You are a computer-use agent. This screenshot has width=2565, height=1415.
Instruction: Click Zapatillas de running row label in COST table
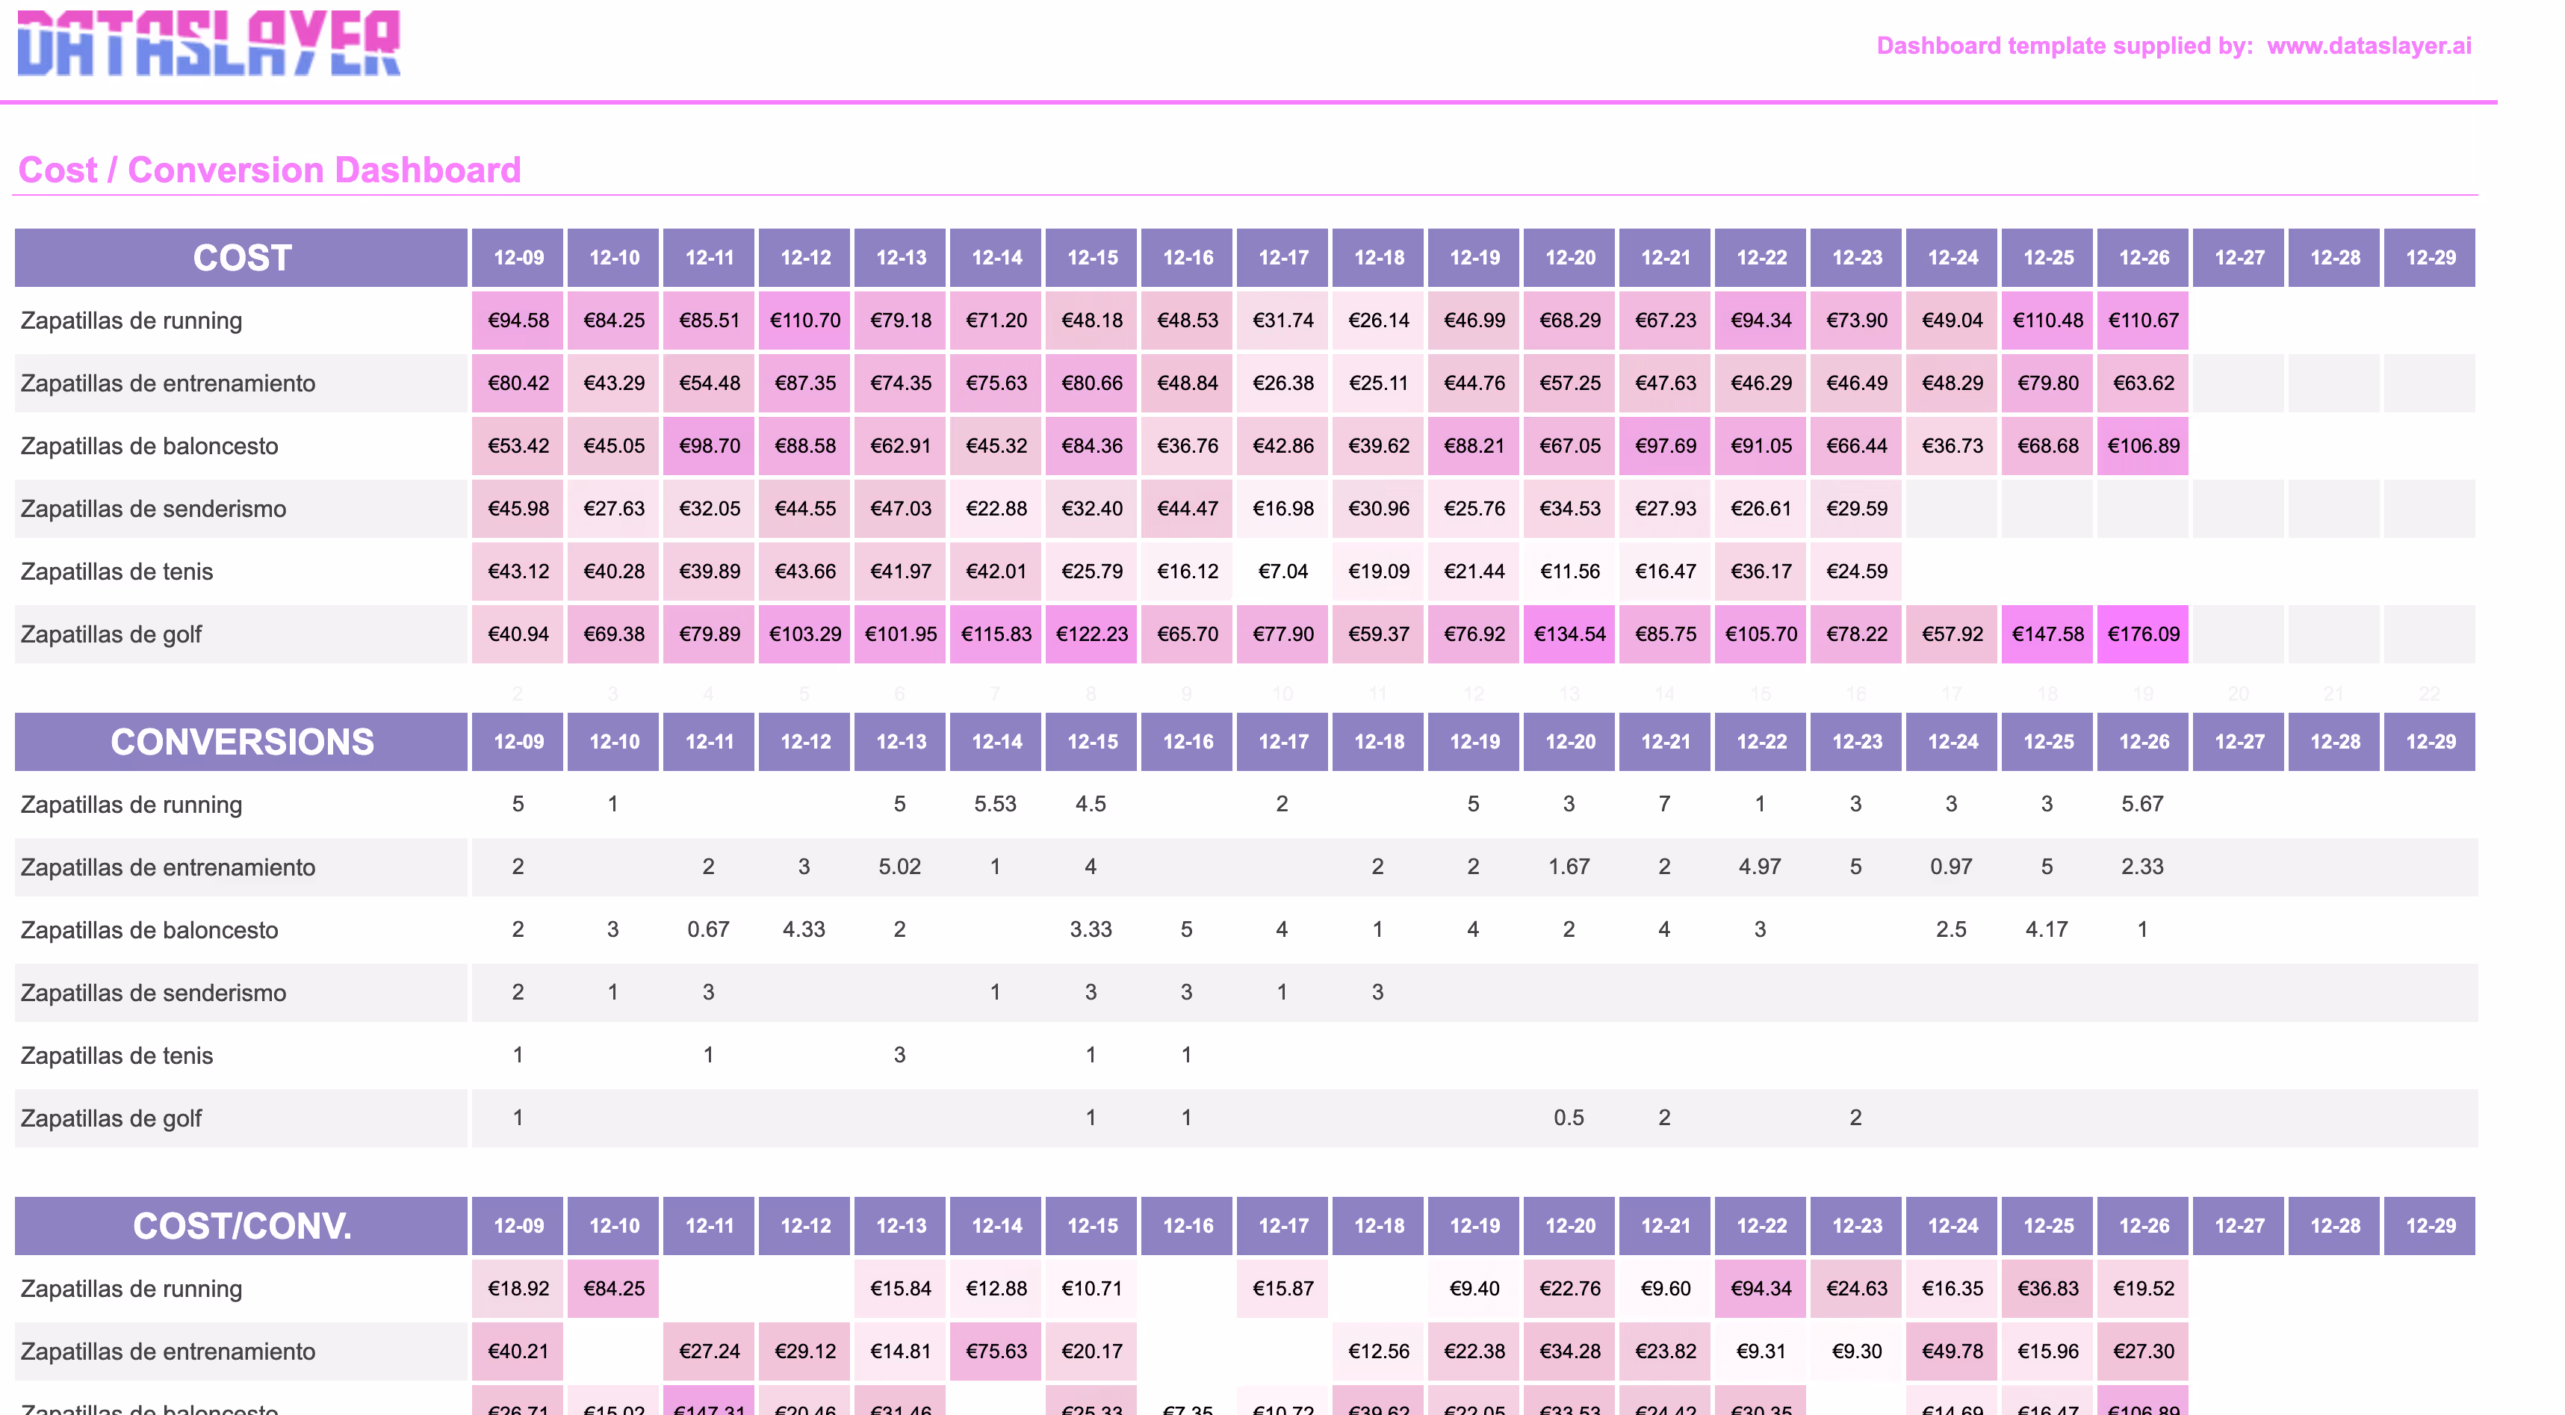click(x=131, y=321)
